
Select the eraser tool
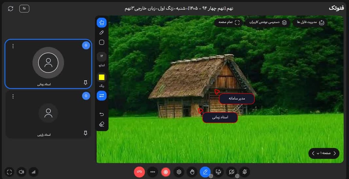pyautogui.click(x=102, y=124)
